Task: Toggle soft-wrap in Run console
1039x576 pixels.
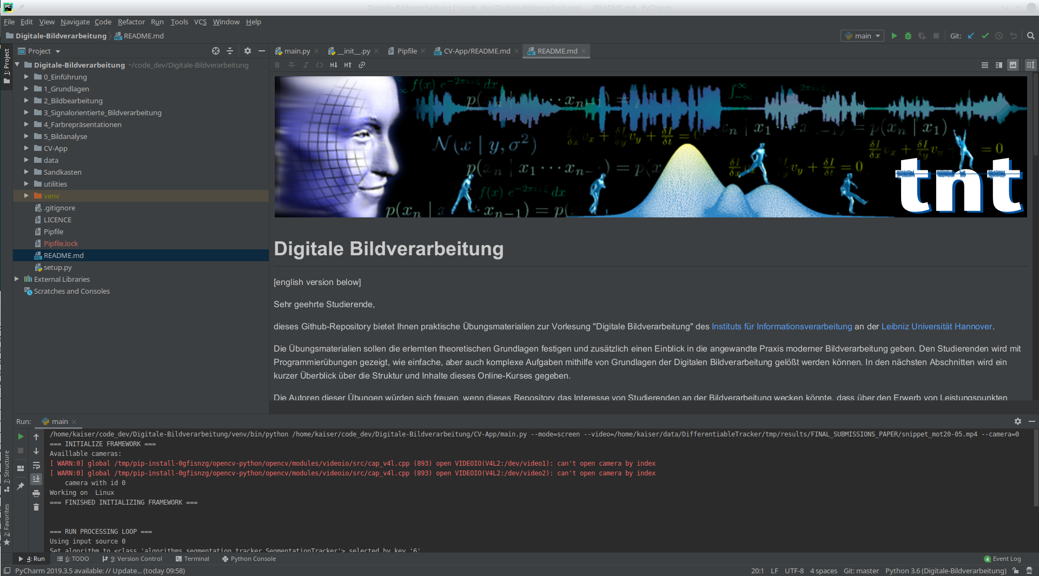Action: [x=36, y=465]
